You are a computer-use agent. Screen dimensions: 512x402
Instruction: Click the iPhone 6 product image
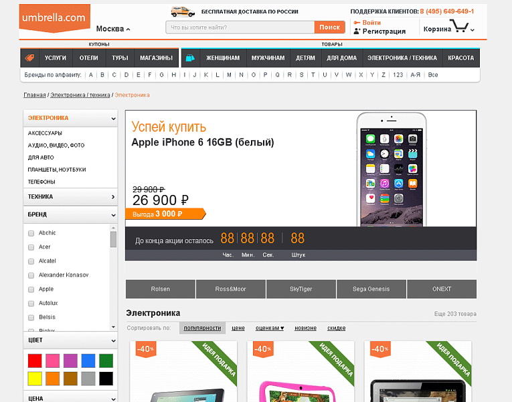pyautogui.click(x=391, y=169)
